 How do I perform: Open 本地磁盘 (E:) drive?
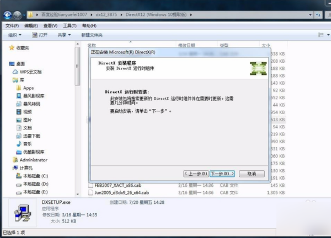35,192
